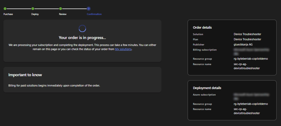Select the Order details panel title
This screenshot has height=126, width=281.
tap(202, 28)
